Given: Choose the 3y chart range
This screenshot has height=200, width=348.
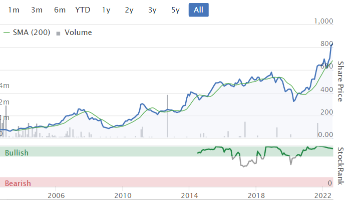Looking at the screenshot, I should click(152, 10).
